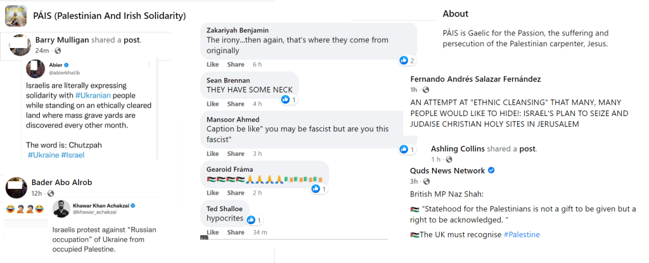Image resolution: width=649 pixels, height=263 pixels.
Task: Click Khawar Khan Achakzai's profile photo
Action: click(61, 208)
